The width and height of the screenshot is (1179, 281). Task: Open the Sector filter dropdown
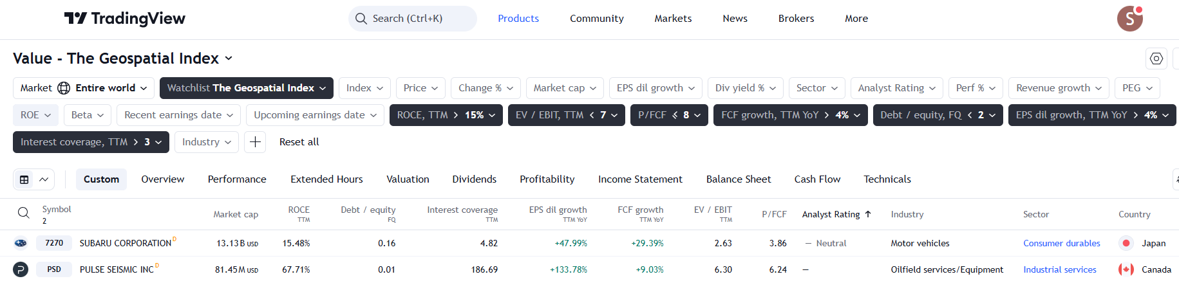(817, 88)
